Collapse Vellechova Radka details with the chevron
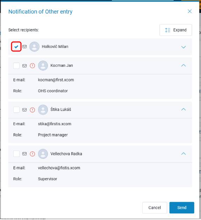 (x=184, y=154)
